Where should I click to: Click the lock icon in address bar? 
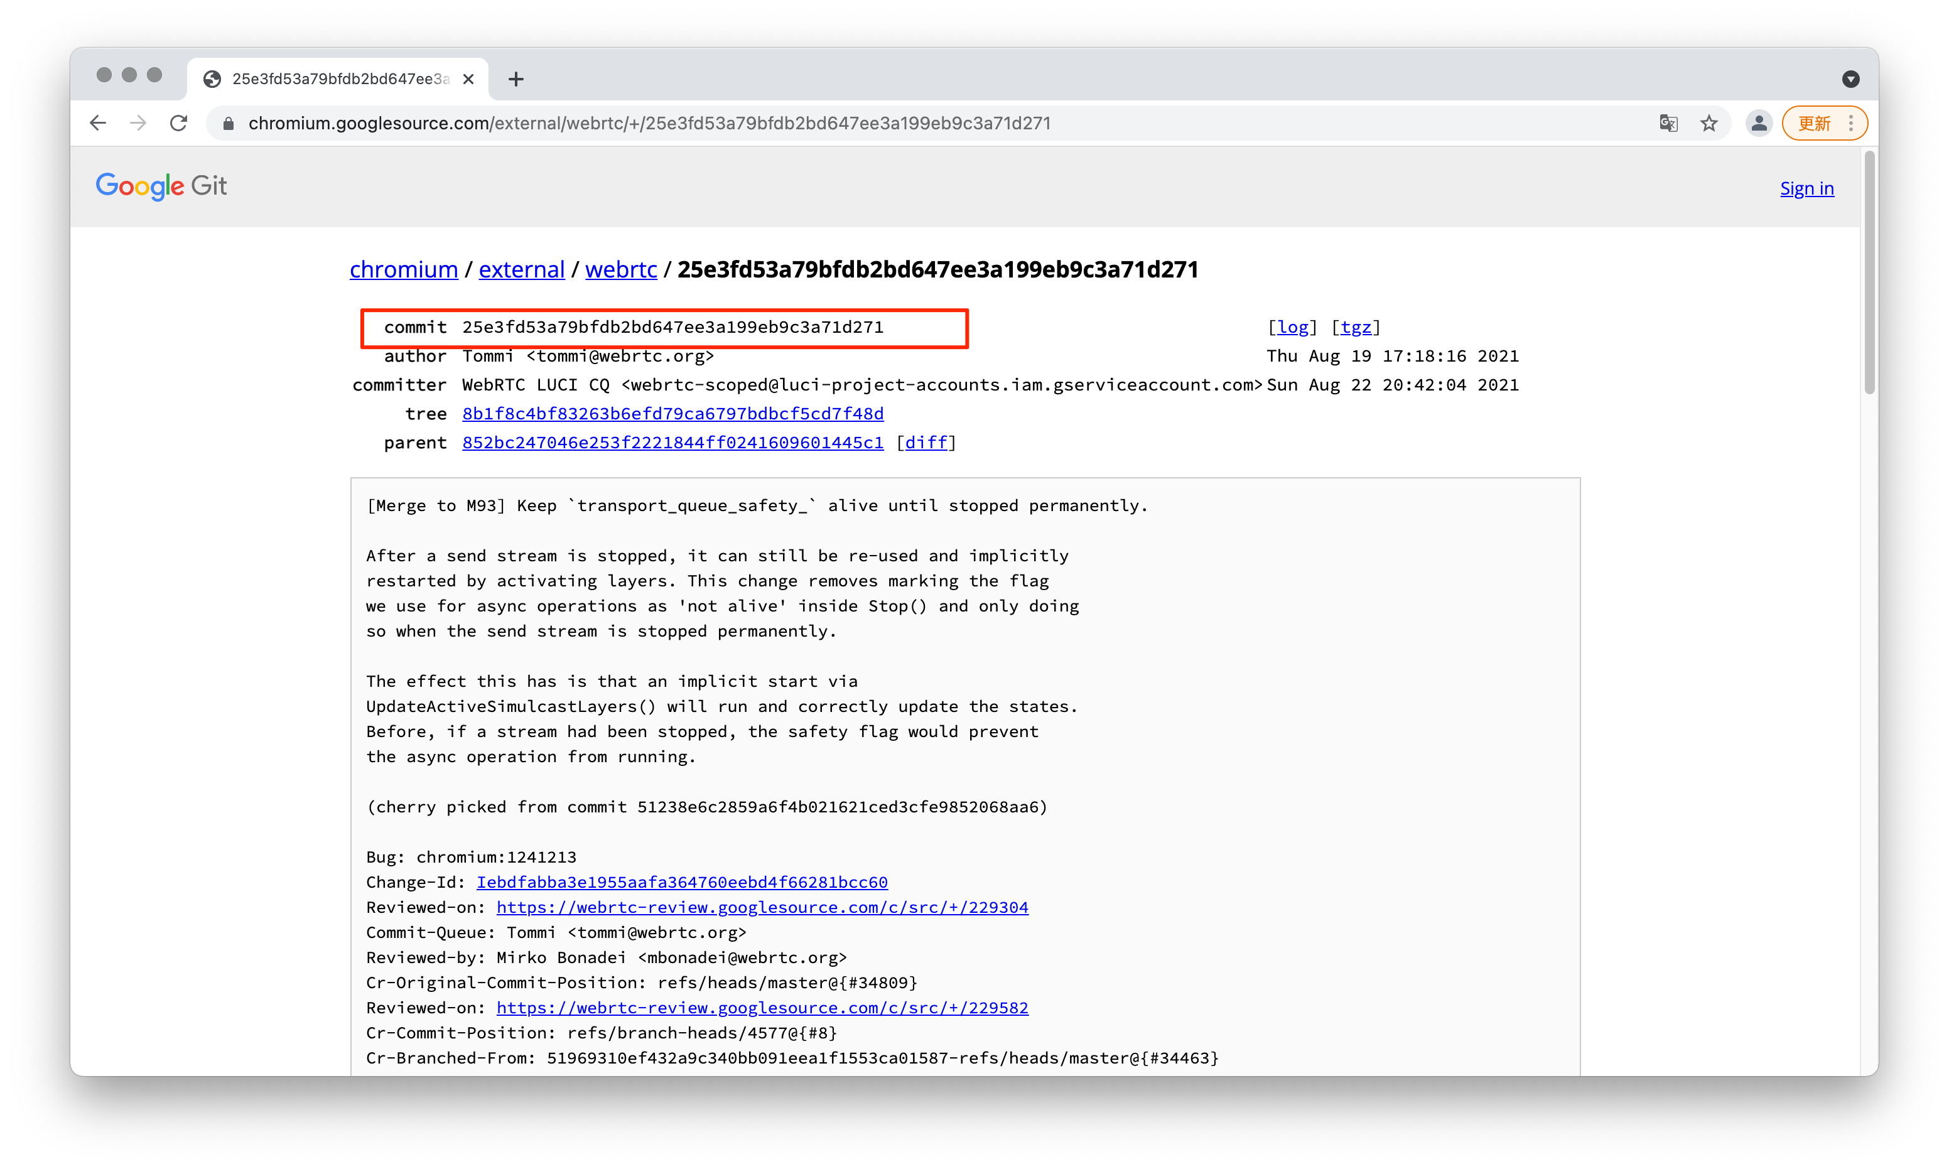point(229,124)
